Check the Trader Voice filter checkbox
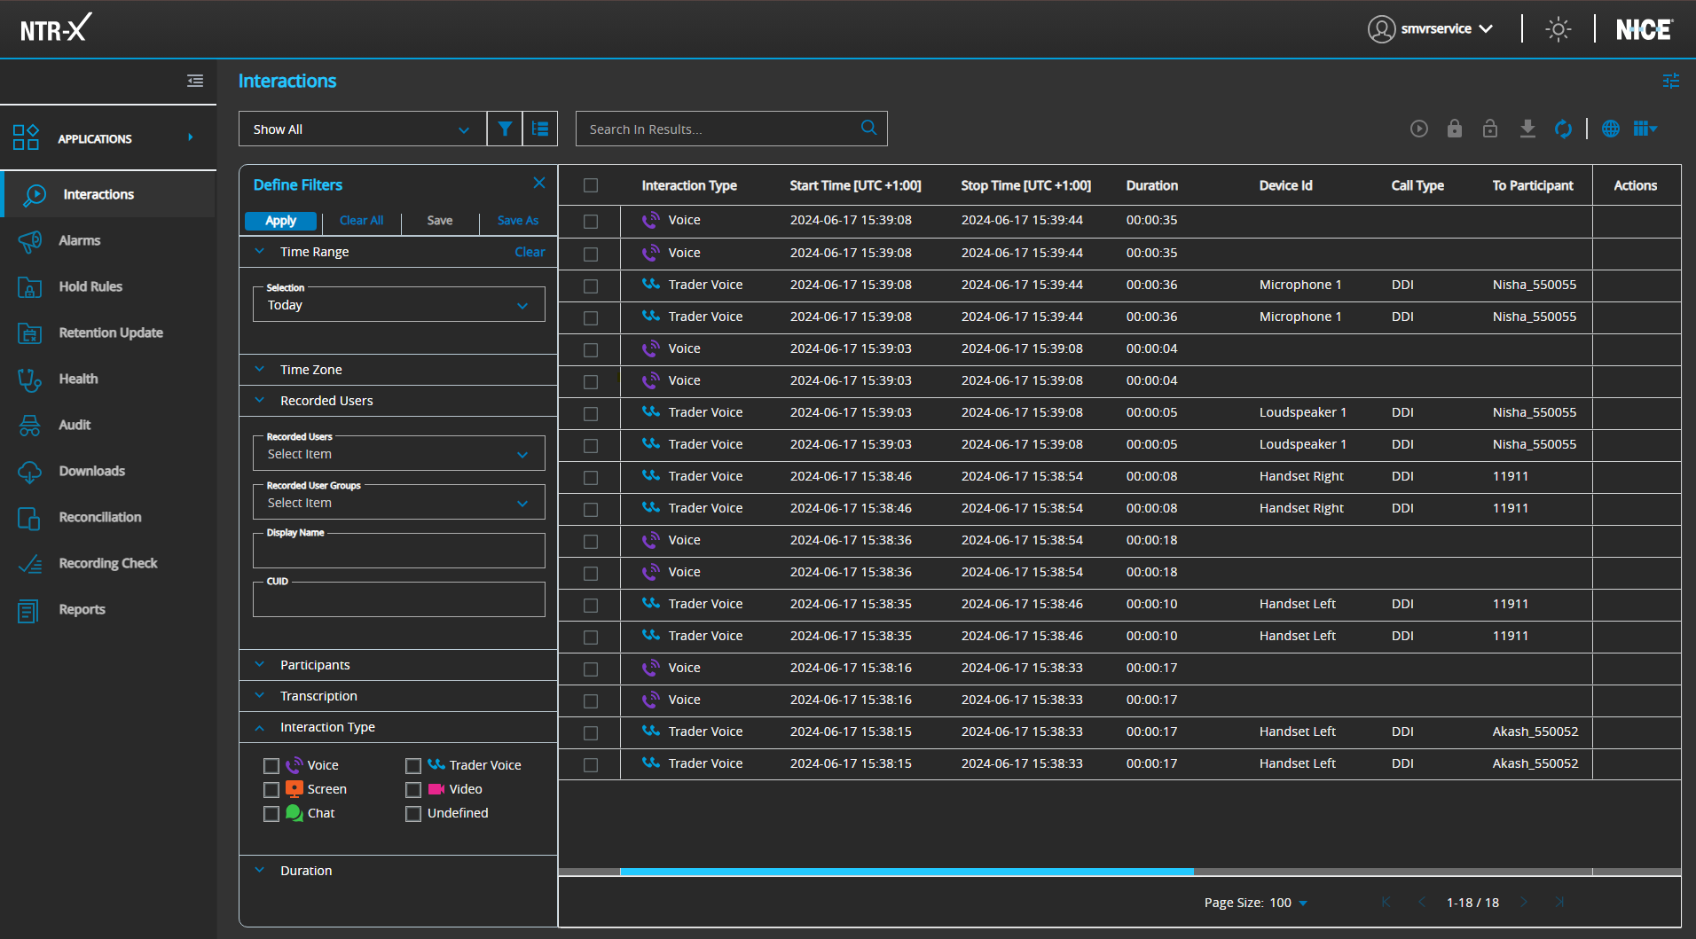The width and height of the screenshot is (1696, 939). [413, 765]
